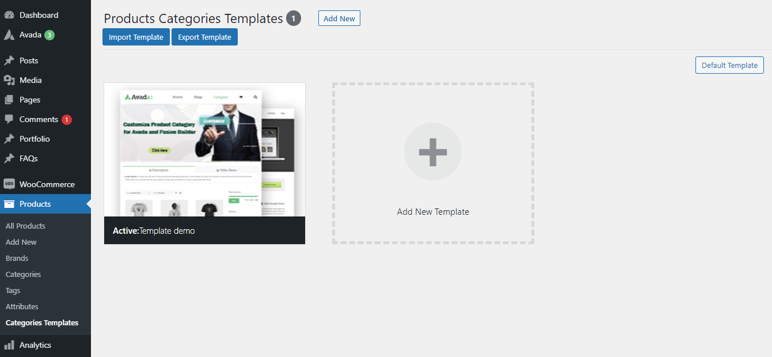Open the Brands submenu link
The width and height of the screenshot is (772, 357).
(17, 258)
